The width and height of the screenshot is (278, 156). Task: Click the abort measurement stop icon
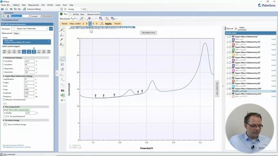coord(62,9)
